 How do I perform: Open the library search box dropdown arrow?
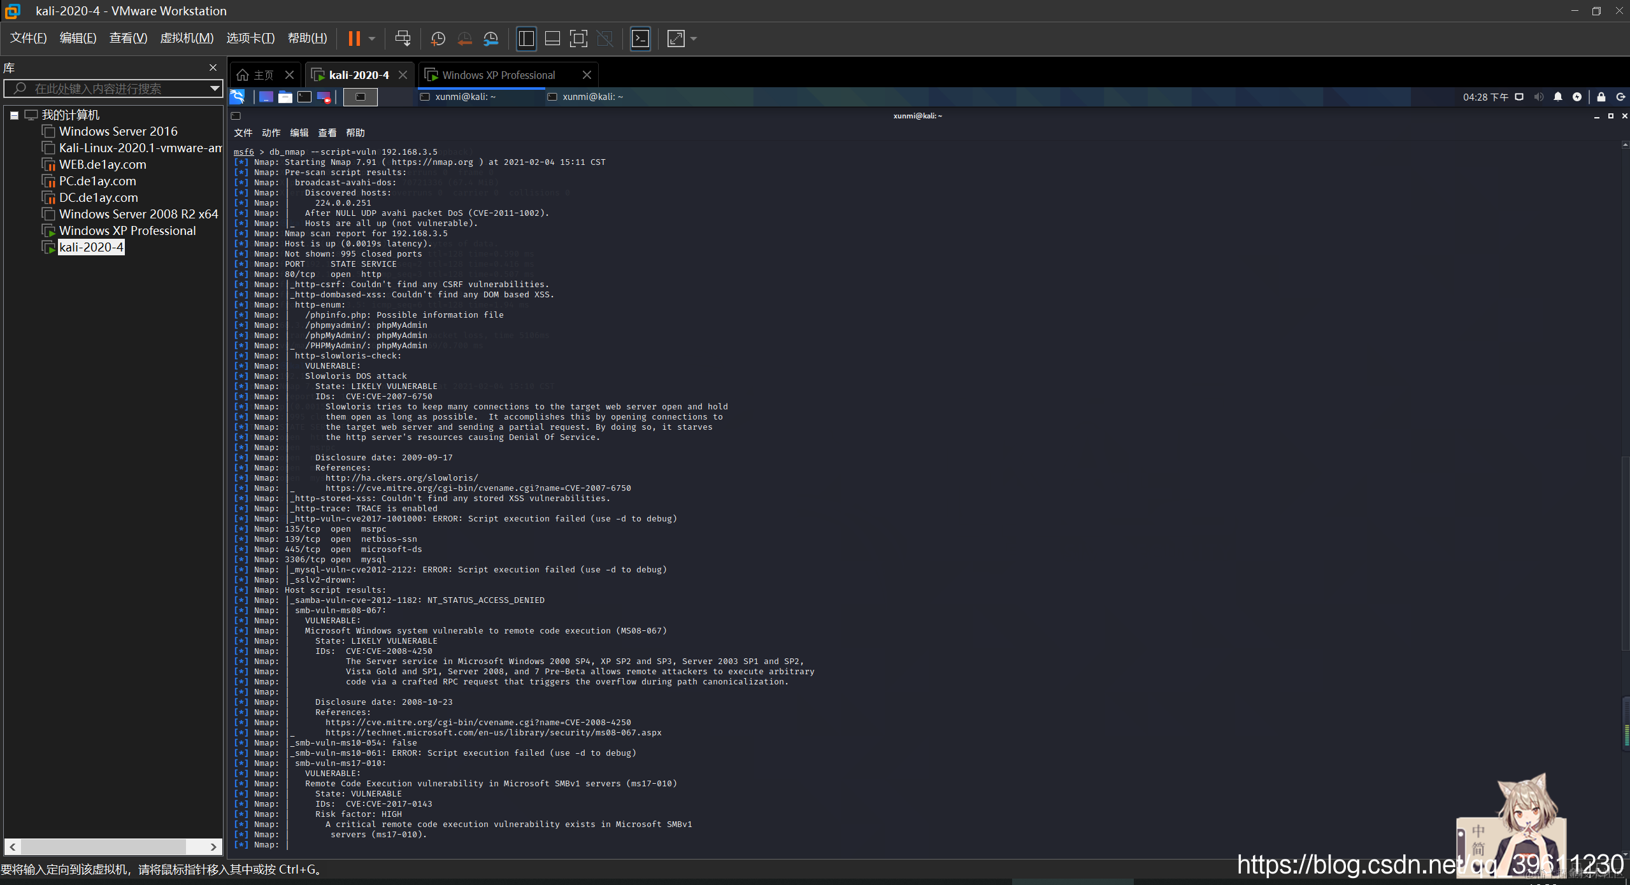click(x=215, y=88)
